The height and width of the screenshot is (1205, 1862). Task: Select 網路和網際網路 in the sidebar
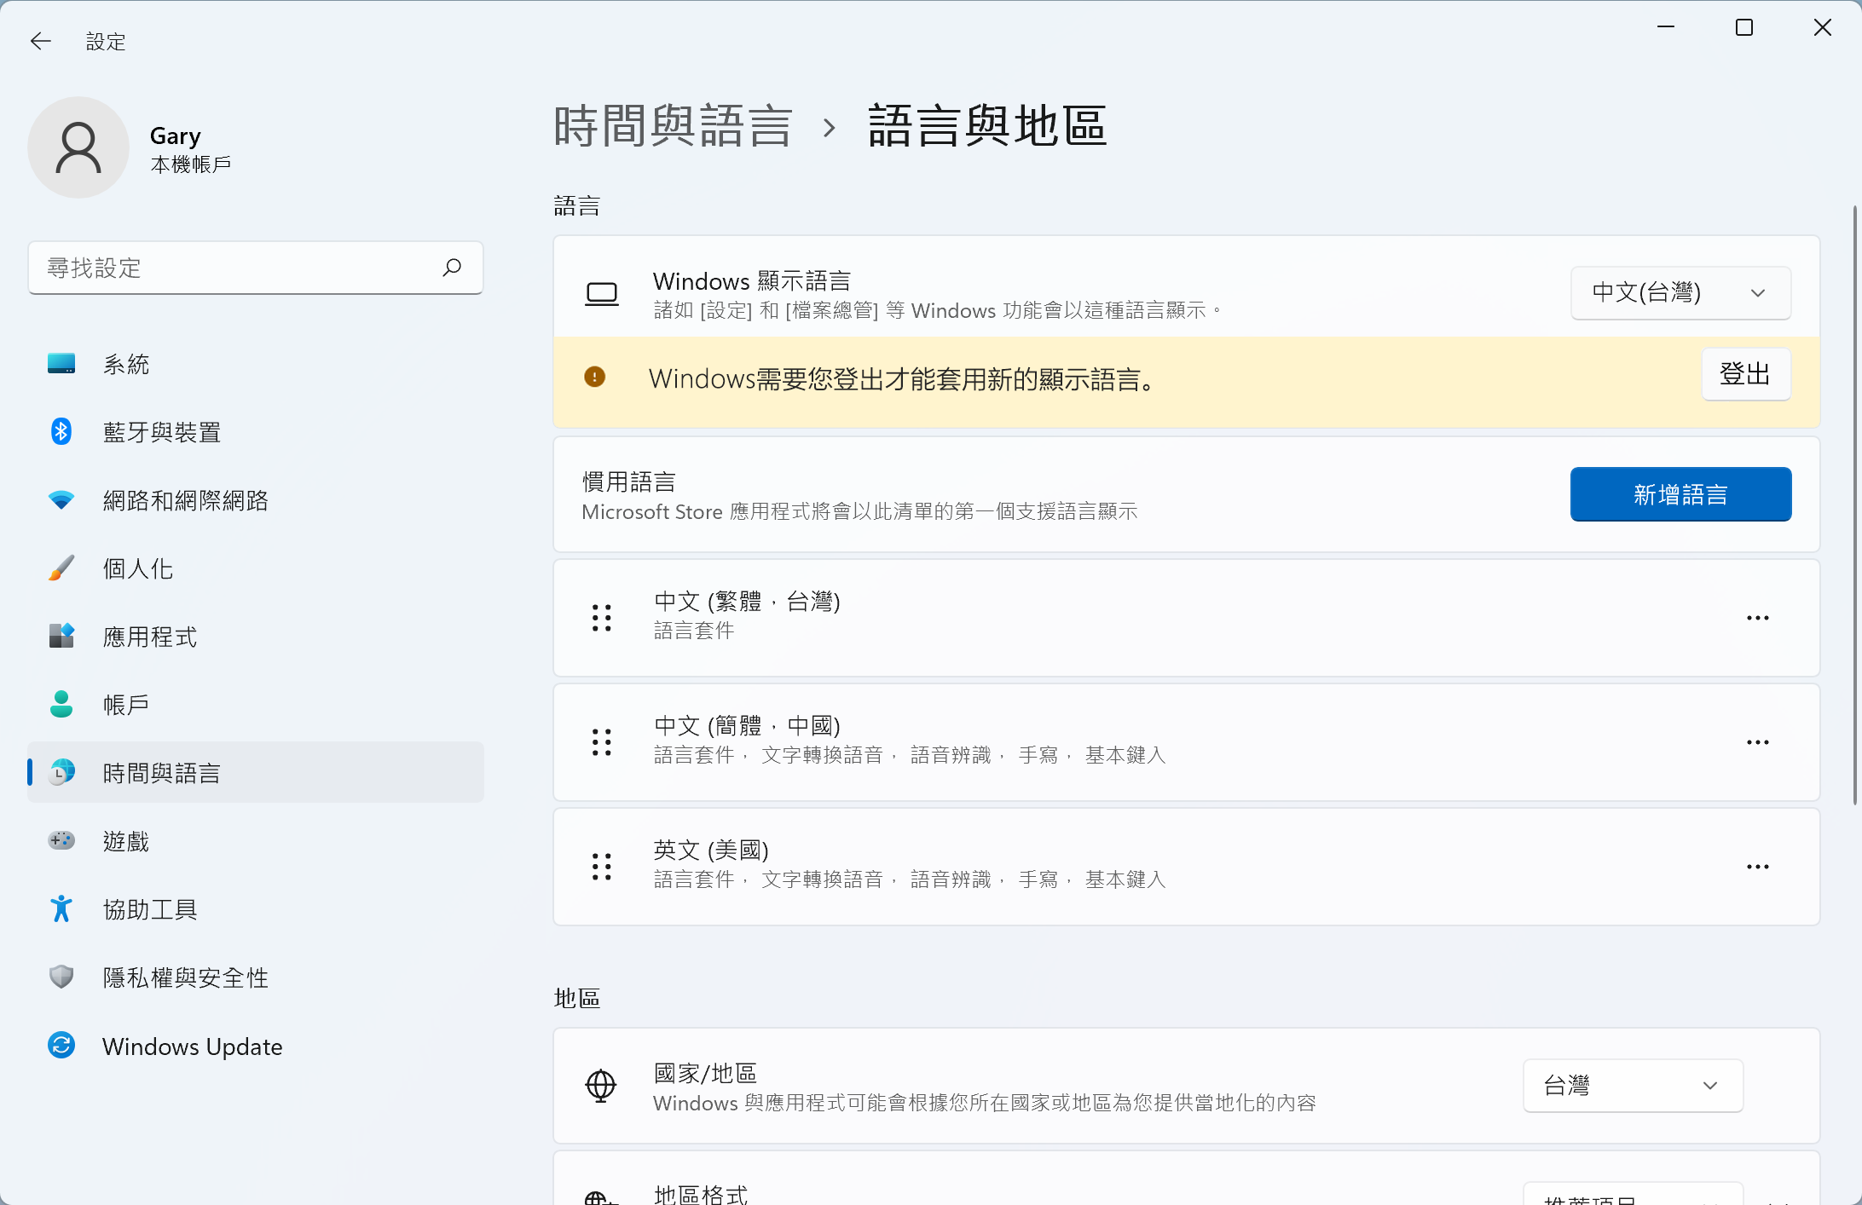[256, 500]
